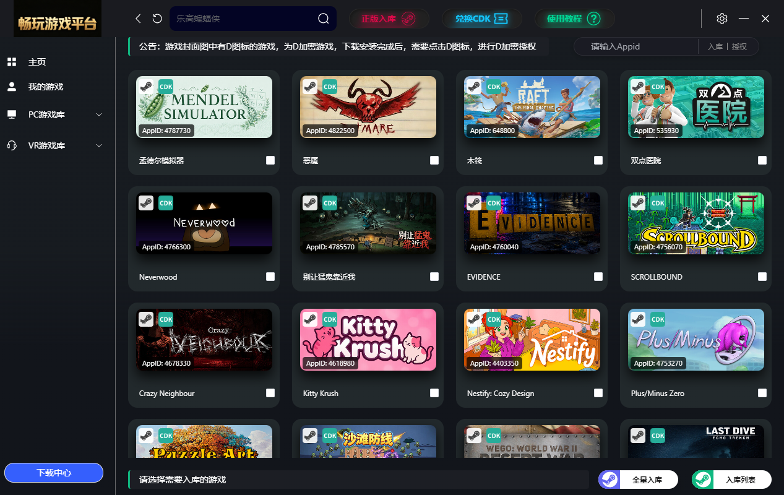
Task: Click the AppID: 648800 label
Action: 492,131
